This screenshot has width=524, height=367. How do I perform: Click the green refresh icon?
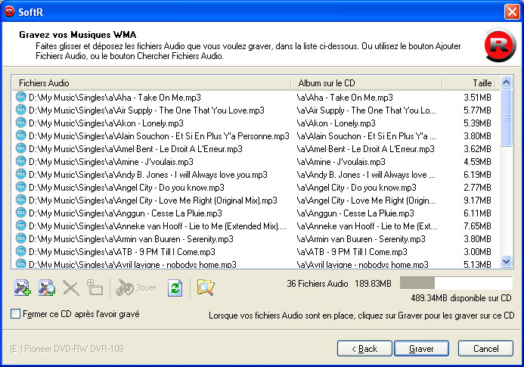click(x=175, y=288)
